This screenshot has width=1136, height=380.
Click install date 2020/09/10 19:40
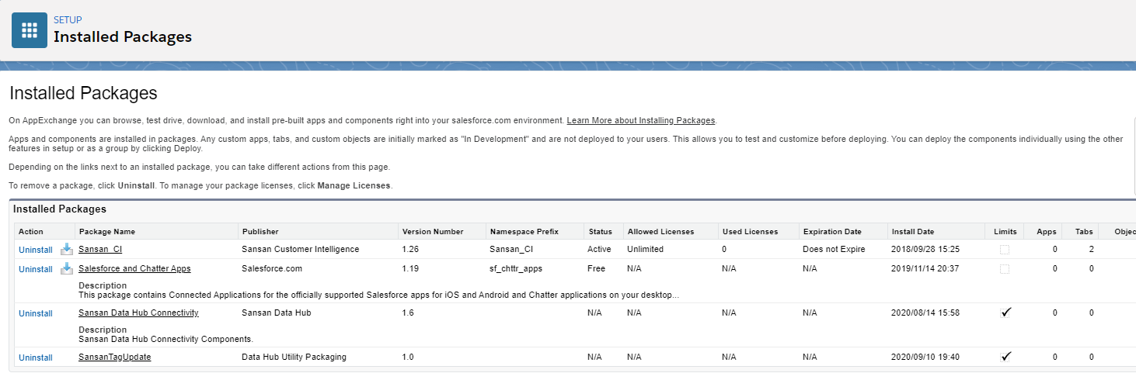point(925,357)
